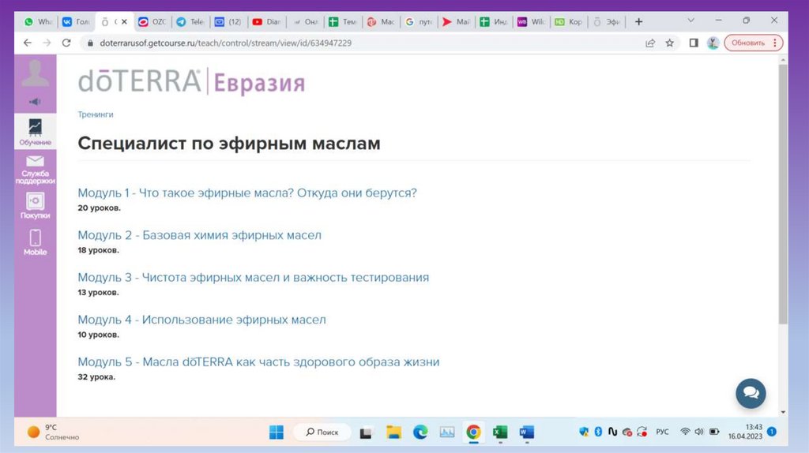
Task: Reload the page with refresh icon
Action: (x=66, y=43)
